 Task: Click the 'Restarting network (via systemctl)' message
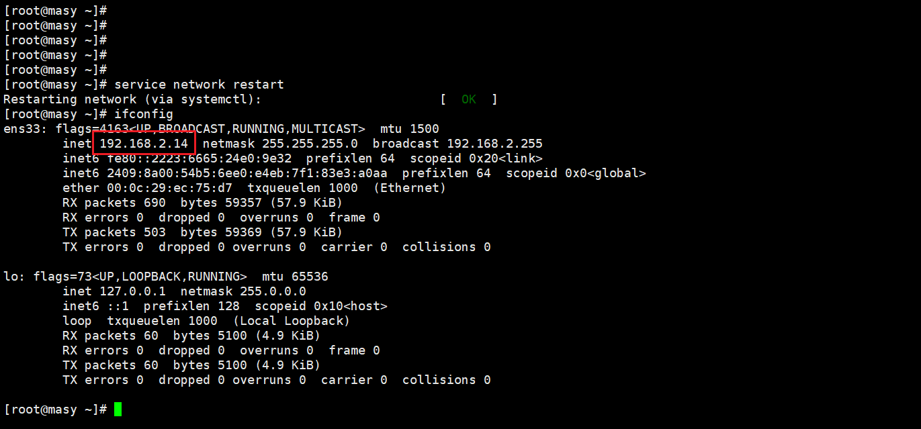pyautogui.click(x=132, y=99)
